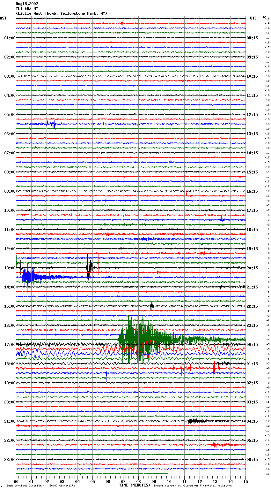Select the UTC time 04:15

(252, 421)
